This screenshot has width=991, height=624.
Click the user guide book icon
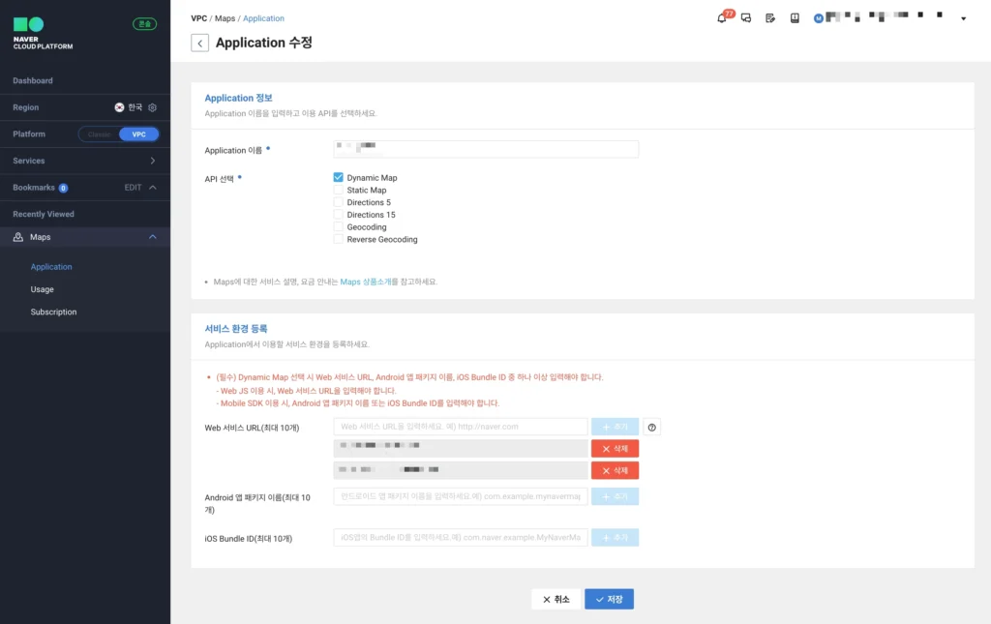(x=794, y=17)
